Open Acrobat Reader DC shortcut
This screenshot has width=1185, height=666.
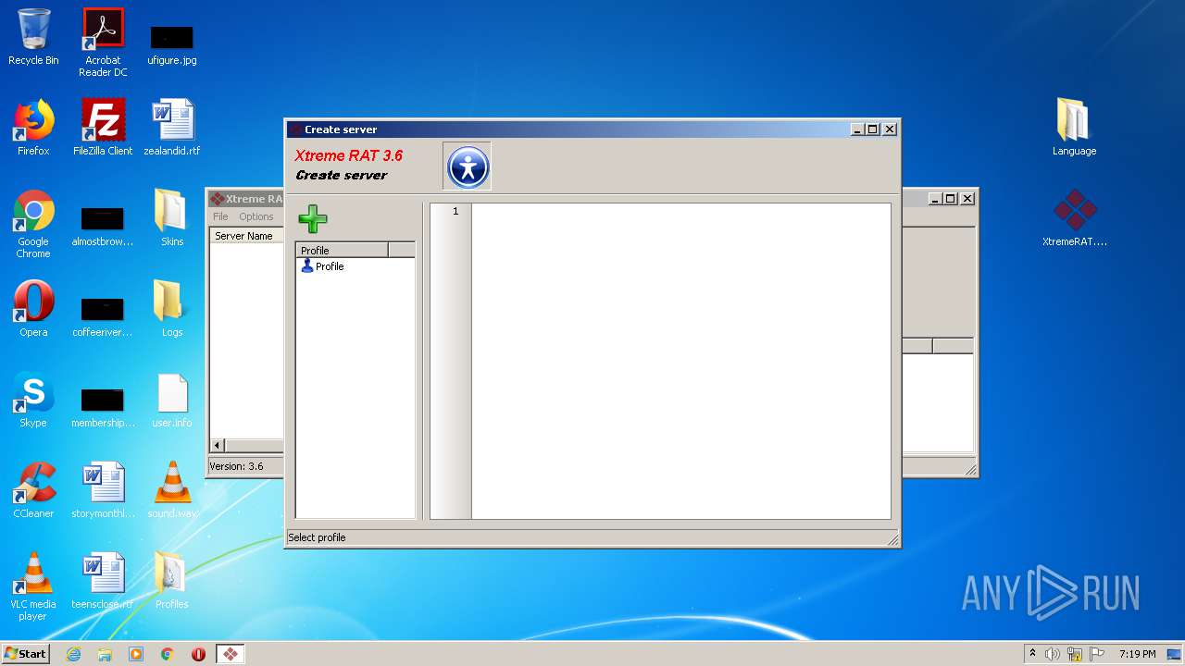tap(103, 43)
